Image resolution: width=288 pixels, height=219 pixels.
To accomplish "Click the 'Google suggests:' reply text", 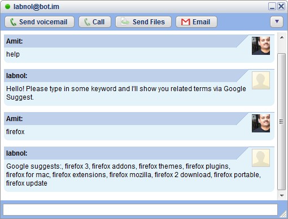I will (x=133, y=175).
